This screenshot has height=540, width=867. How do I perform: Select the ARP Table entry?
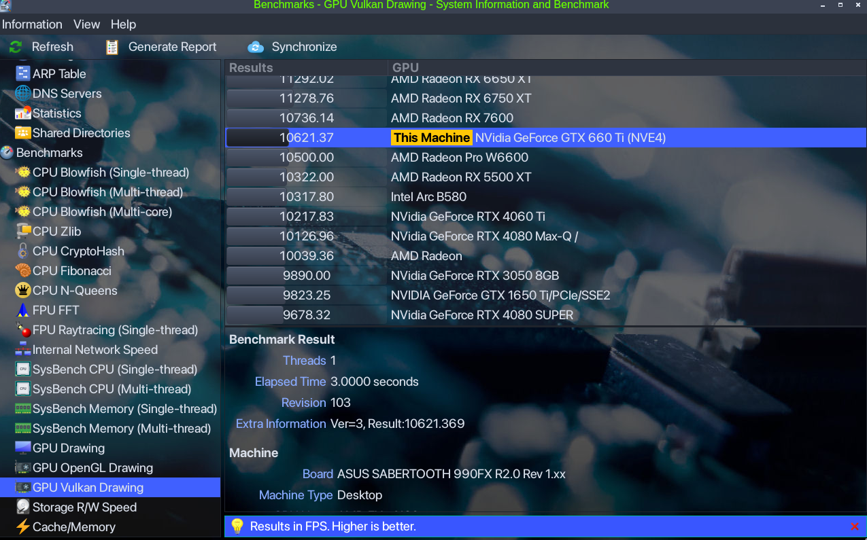pyautogui.click(x=59, y=73)
